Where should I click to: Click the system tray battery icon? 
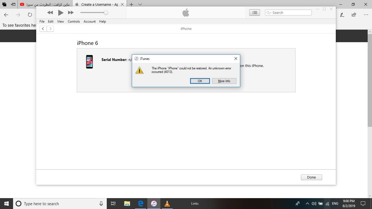(x=321, y=204)
